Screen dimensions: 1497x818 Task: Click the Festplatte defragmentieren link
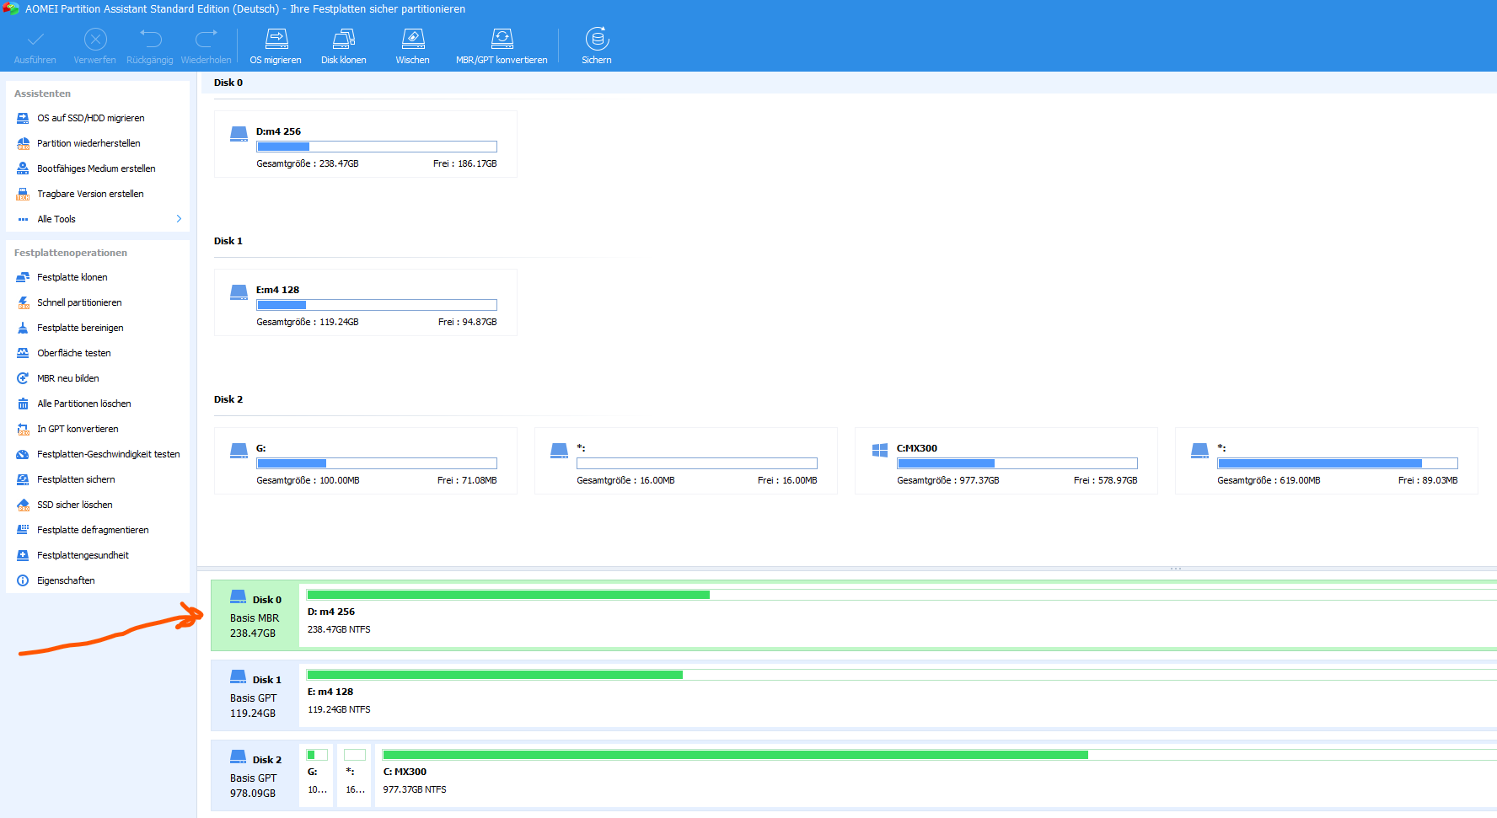pyautogui.click(x=93, y=530)
